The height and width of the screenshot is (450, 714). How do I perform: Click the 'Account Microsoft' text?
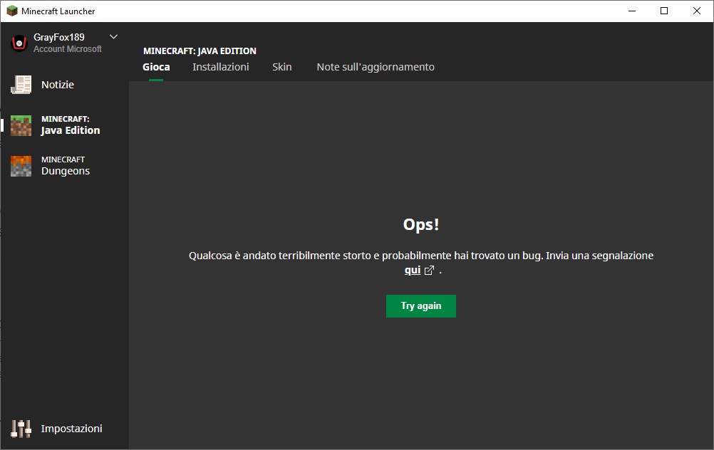click(68, 48)
